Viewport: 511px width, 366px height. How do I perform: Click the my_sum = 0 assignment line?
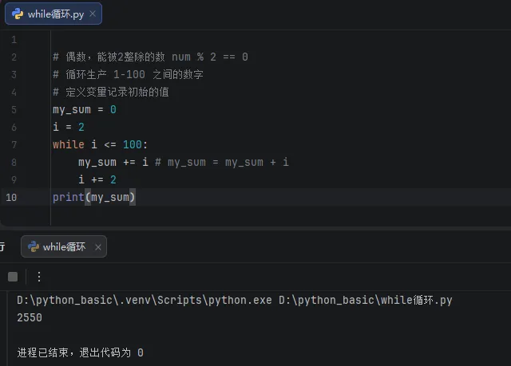pos(85,109)
